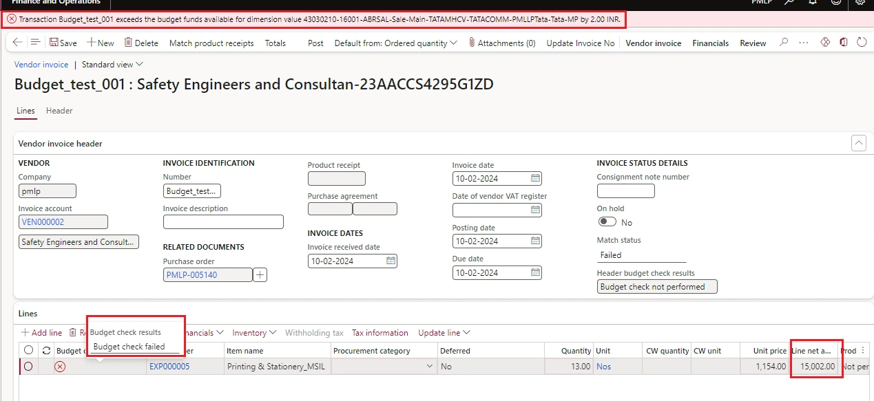Image resolution: width=874 pixels, height=401 pixels.
Task: Click Budget check not performed field
Action: click(657, 287)
